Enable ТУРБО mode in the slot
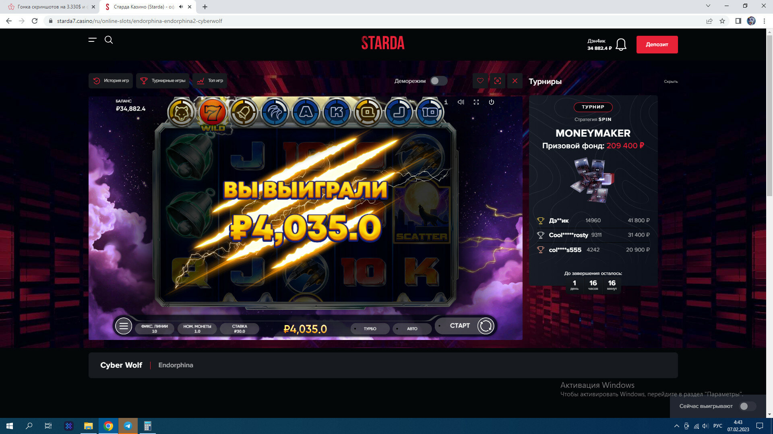Screen dimensions: 773x434 [x=370, y=329]
